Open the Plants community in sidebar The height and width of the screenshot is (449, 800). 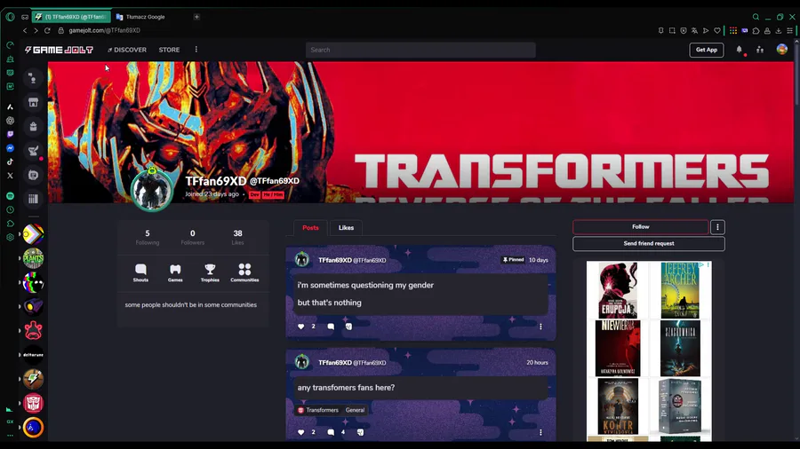coord(33,258)
